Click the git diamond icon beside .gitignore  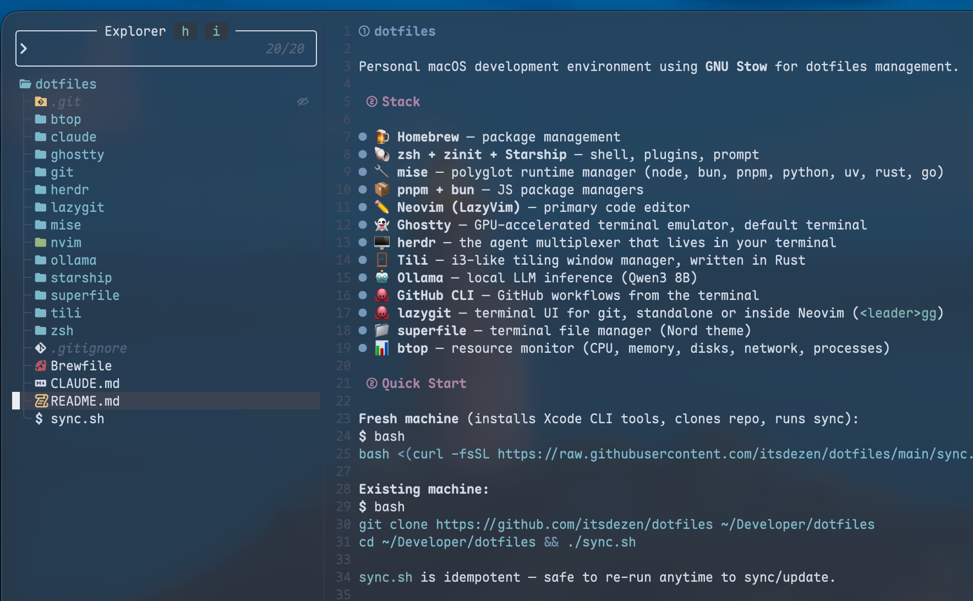click(x=41, y=348)
